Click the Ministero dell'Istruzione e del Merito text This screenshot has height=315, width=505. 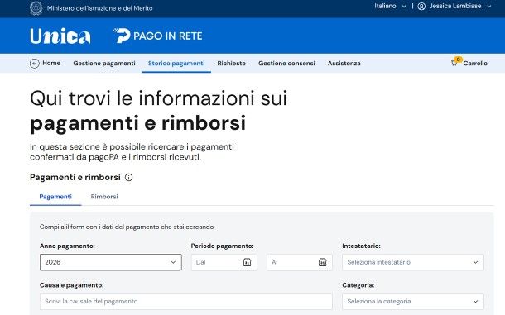point(100,8)
